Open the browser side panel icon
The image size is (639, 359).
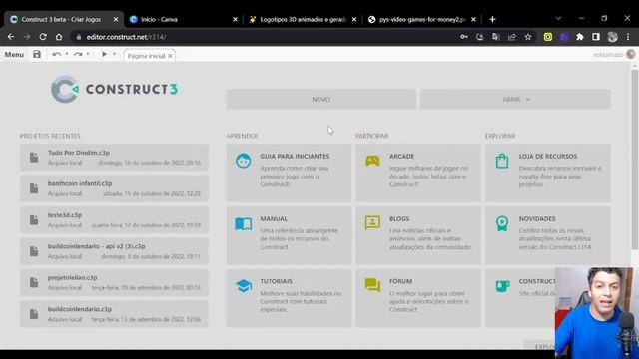(596, 37)
